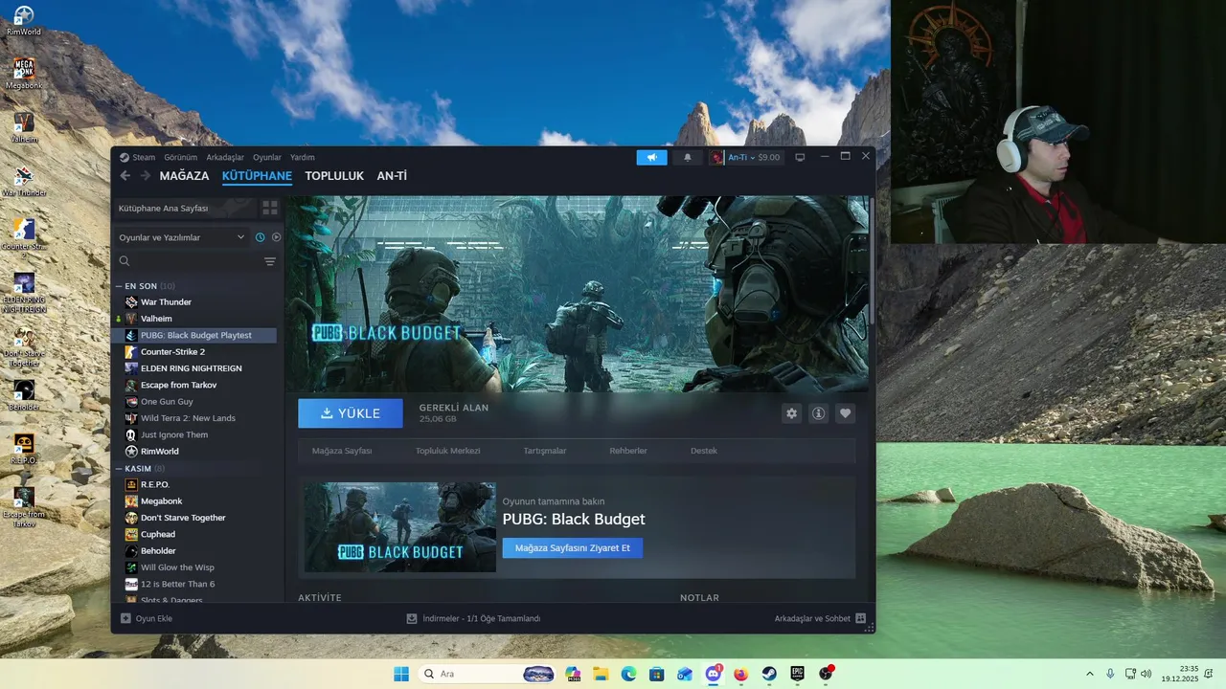Viewport: 1226px width, 689px height.
Task: Click the downloads icon in bottom bar
Action: coord(412,618)
